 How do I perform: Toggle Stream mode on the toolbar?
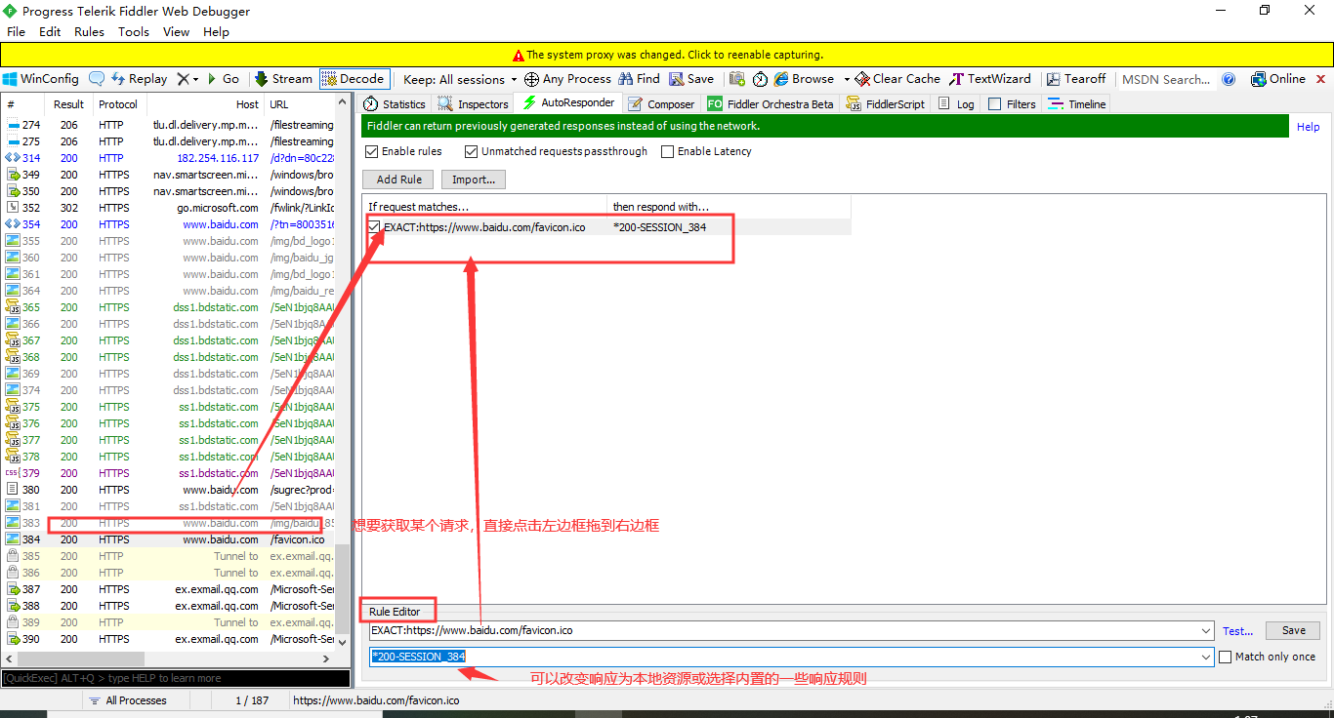tap(283, 78)
